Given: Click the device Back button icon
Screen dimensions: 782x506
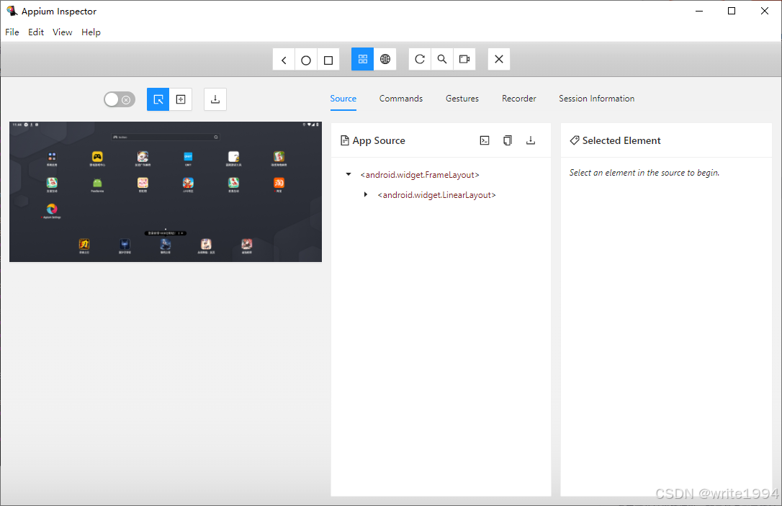Looking at the screenshot, I should click(284, 59).
